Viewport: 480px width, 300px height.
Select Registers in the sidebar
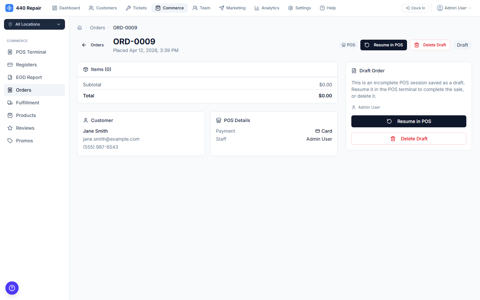26,64
